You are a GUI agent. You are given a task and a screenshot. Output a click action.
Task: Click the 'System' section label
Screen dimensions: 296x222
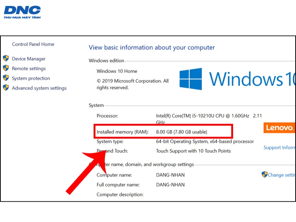96,105
